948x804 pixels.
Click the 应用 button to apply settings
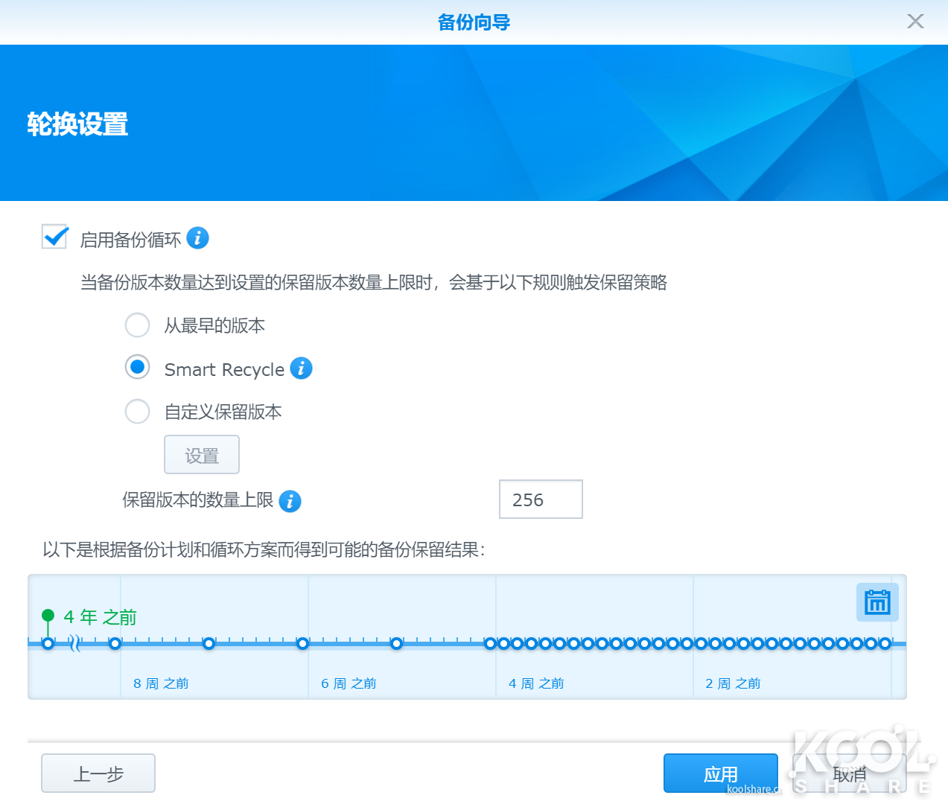[x=720, y=773]
